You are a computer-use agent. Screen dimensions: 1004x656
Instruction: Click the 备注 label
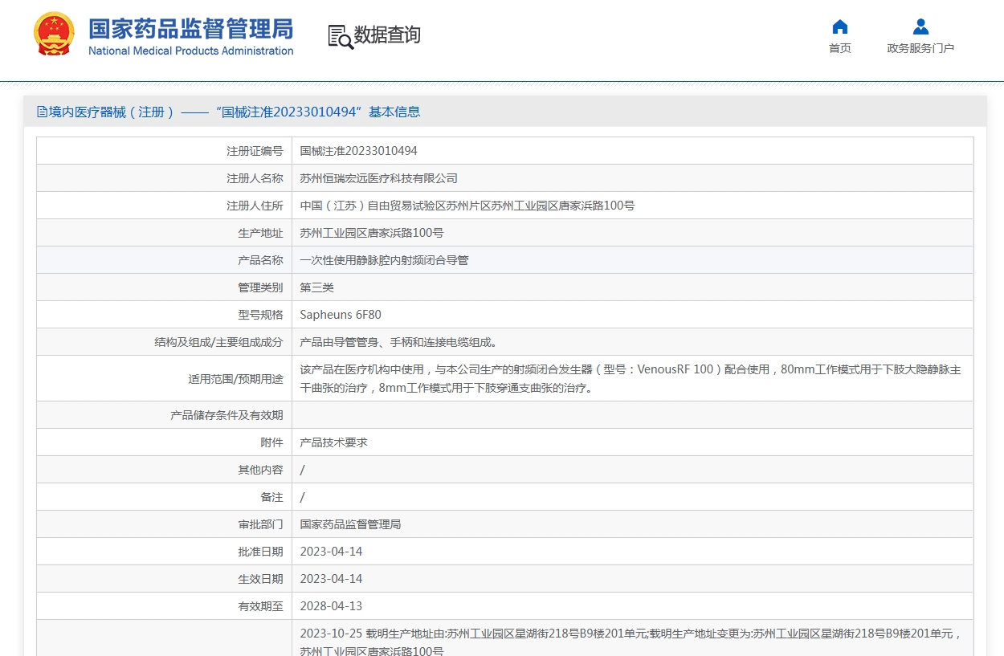(271, 497)
